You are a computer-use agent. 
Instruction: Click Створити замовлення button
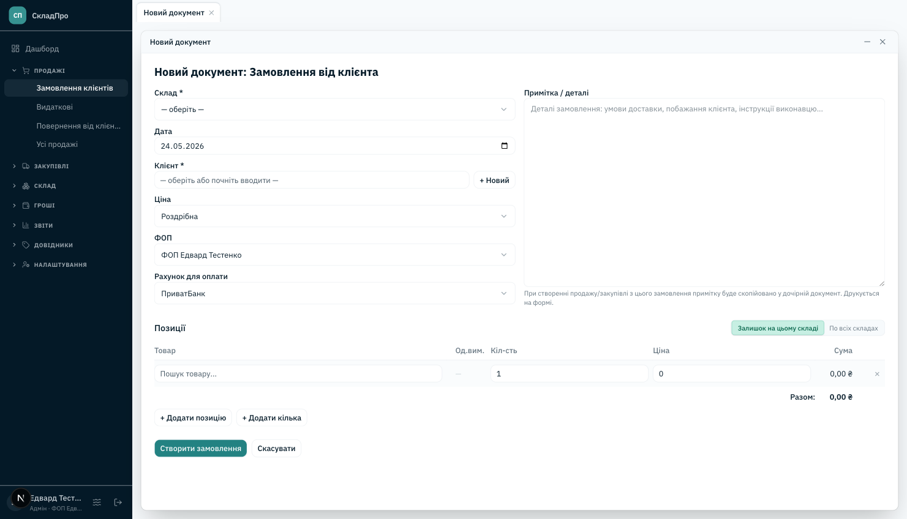200,449
